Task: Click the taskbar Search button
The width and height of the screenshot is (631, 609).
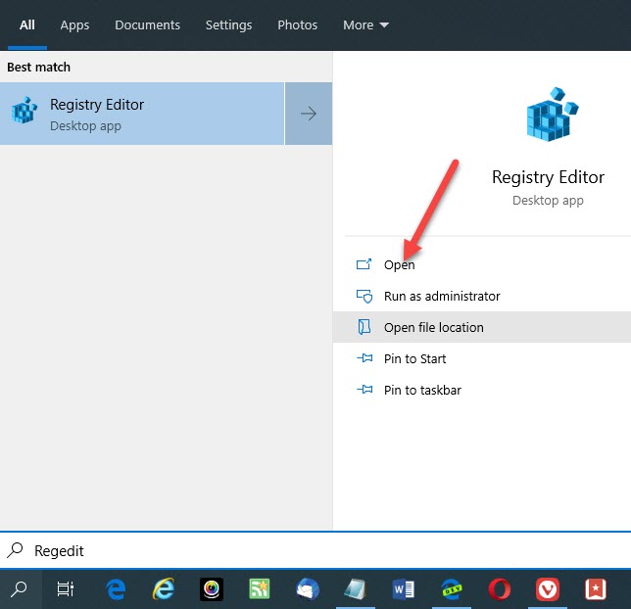Action: click(x=19, y=589)
